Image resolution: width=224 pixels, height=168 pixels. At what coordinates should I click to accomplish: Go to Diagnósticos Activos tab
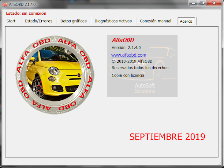pos(113,21)
